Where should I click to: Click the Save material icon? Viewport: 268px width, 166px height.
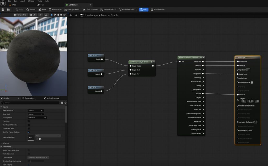[x=3, y=10]
